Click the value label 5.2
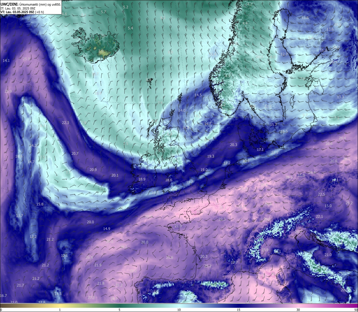Screen dimensions: 358x312 coord(126,7)
